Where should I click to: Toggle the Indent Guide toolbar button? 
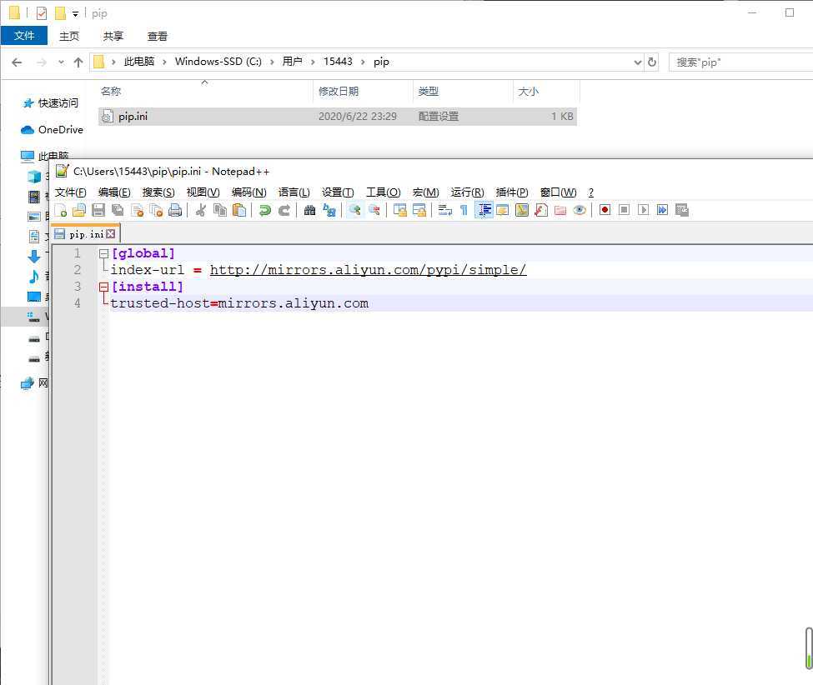click(484, 210)
